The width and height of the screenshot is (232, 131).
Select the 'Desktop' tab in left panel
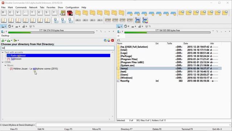coord(5,36)
